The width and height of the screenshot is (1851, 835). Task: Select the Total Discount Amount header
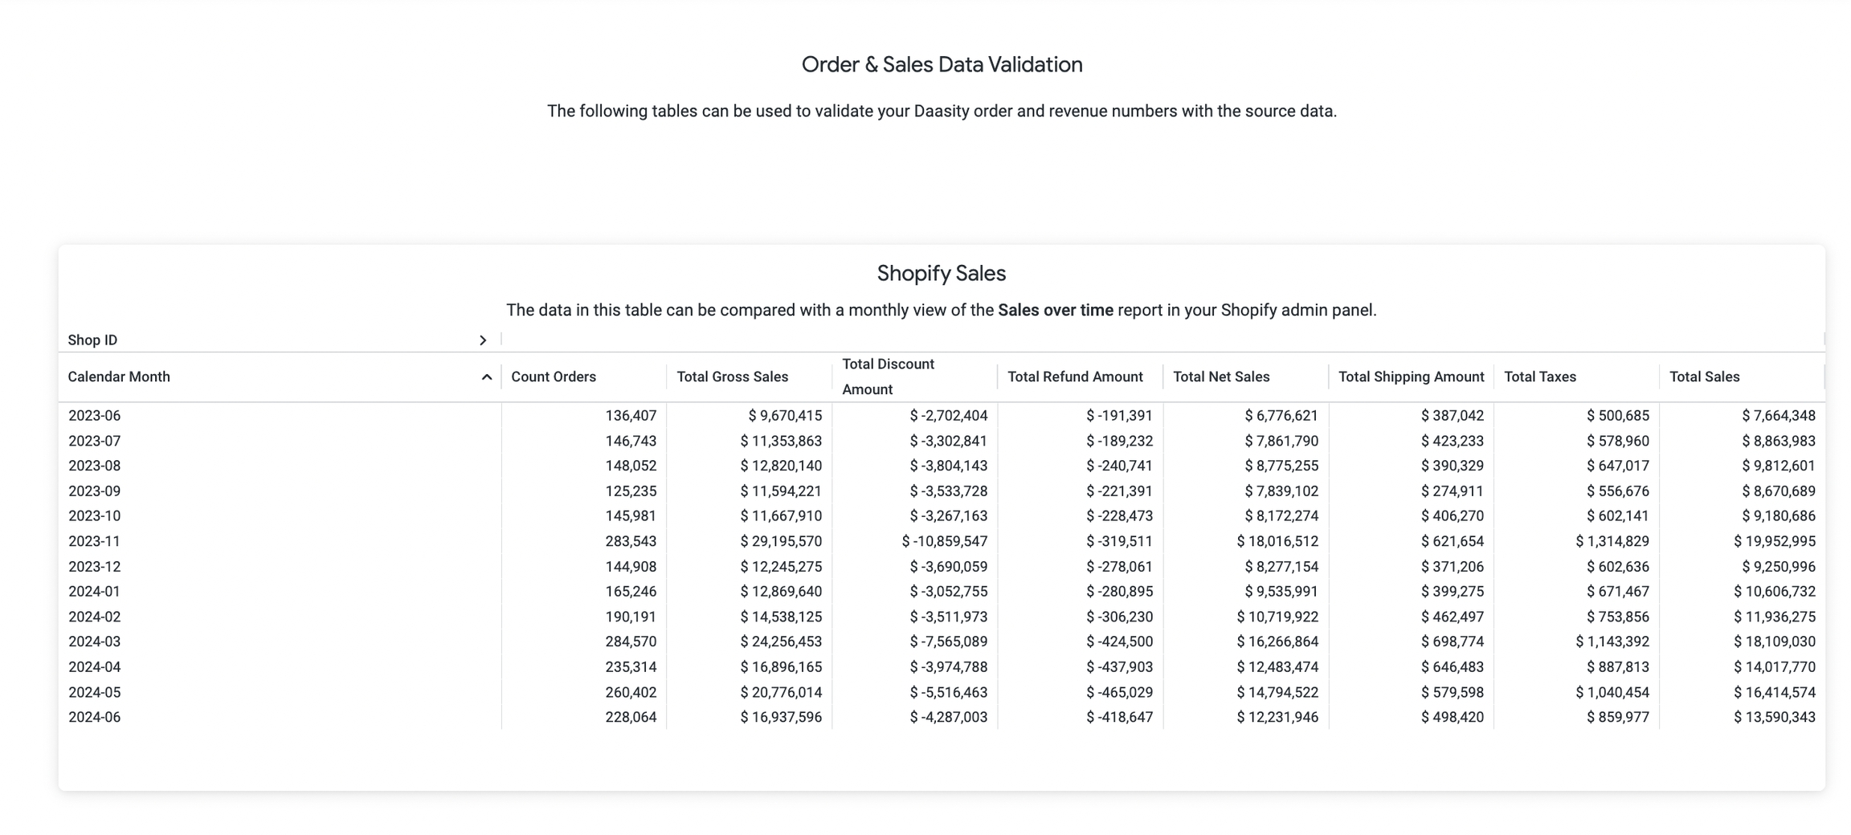(x=888, y=377)
